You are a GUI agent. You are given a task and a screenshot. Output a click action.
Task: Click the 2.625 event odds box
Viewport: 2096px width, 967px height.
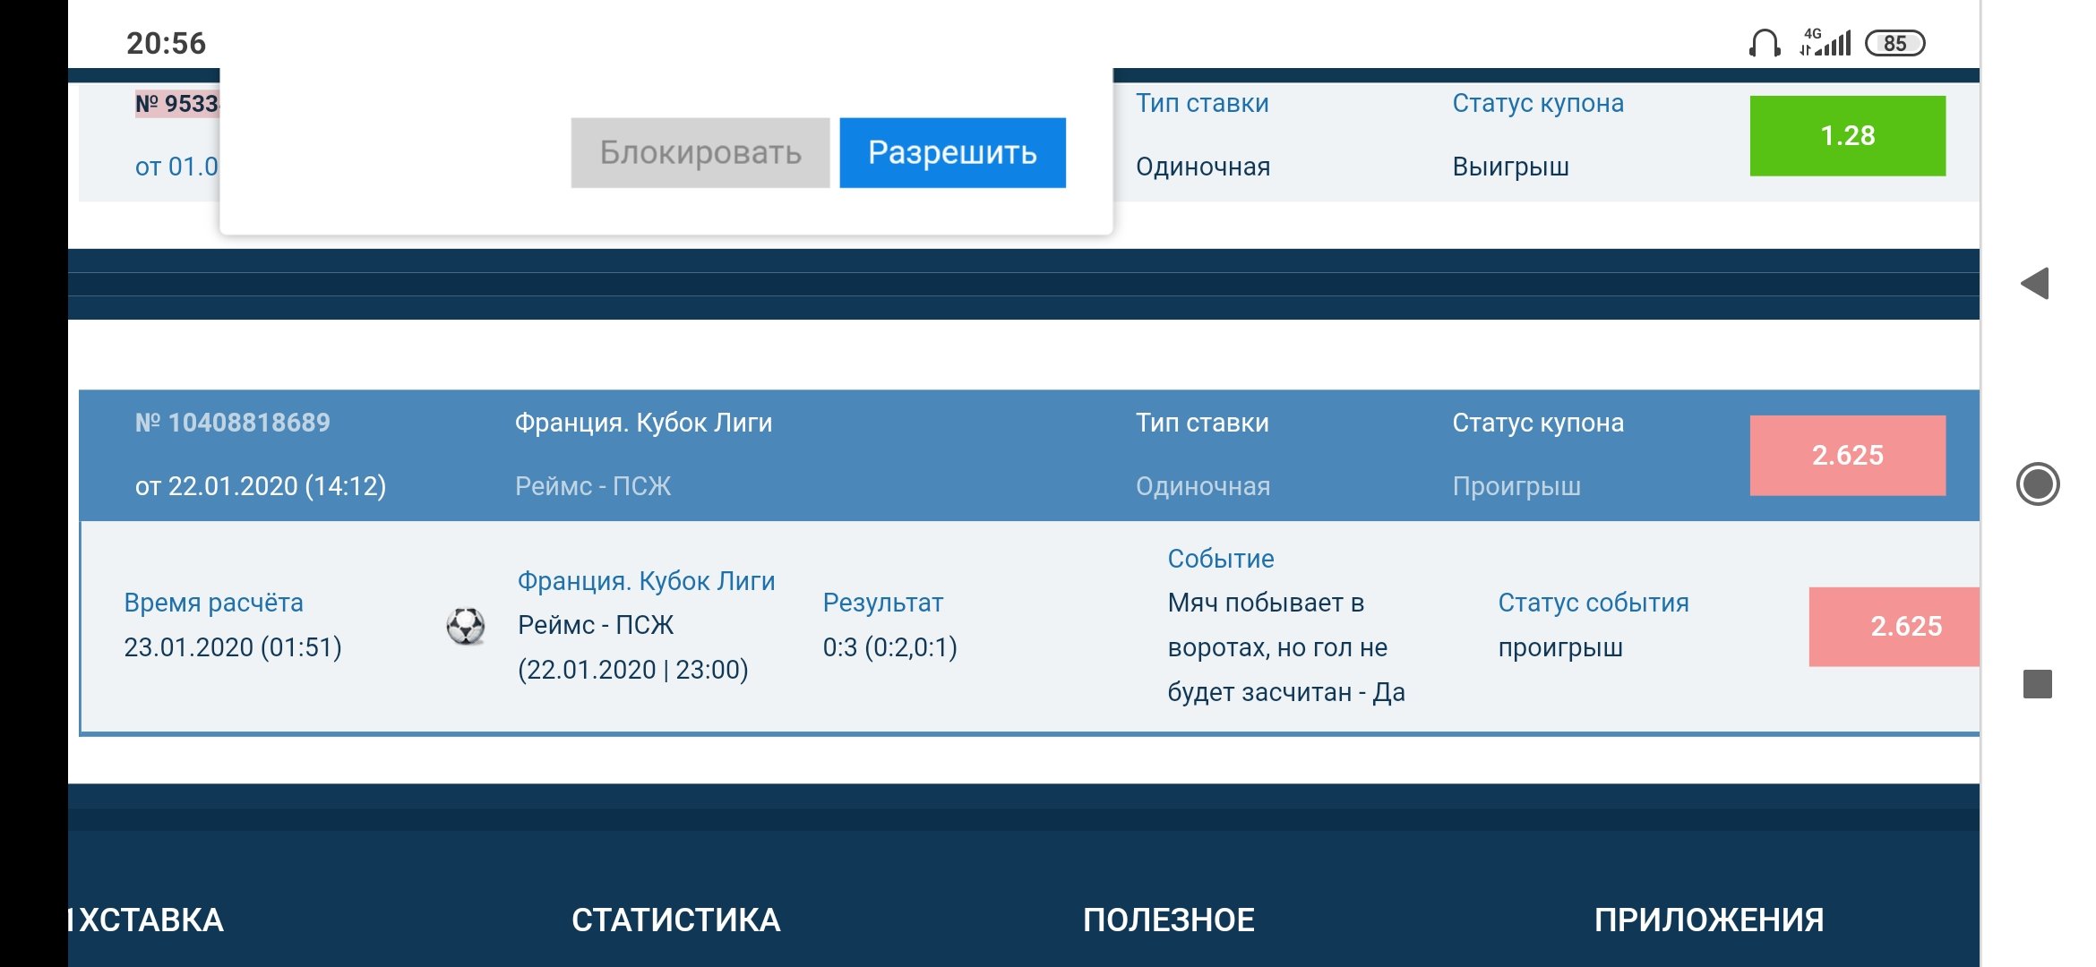[x=1899, y=626]
